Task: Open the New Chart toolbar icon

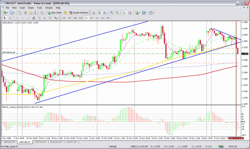Action: click(4, 13)
